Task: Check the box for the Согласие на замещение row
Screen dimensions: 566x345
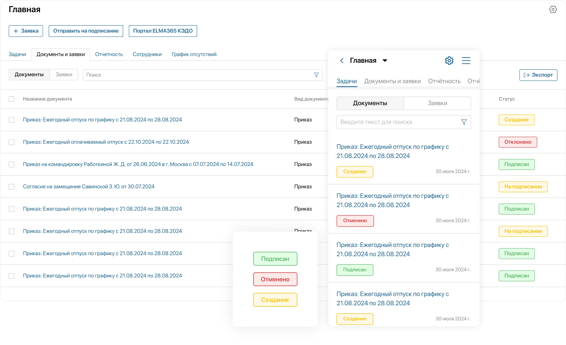Action: 12,187
